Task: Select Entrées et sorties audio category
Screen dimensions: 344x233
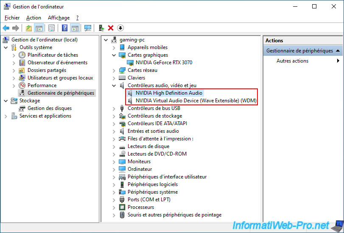Action: 153,131
